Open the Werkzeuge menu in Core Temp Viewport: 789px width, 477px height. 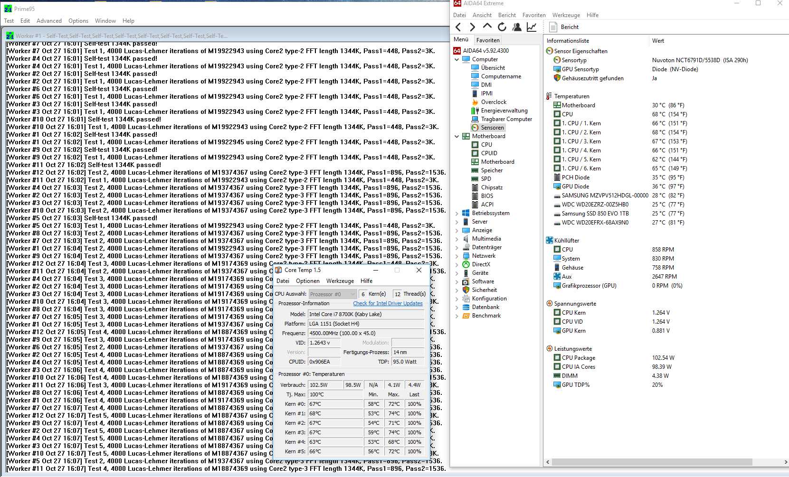point(340,281)
